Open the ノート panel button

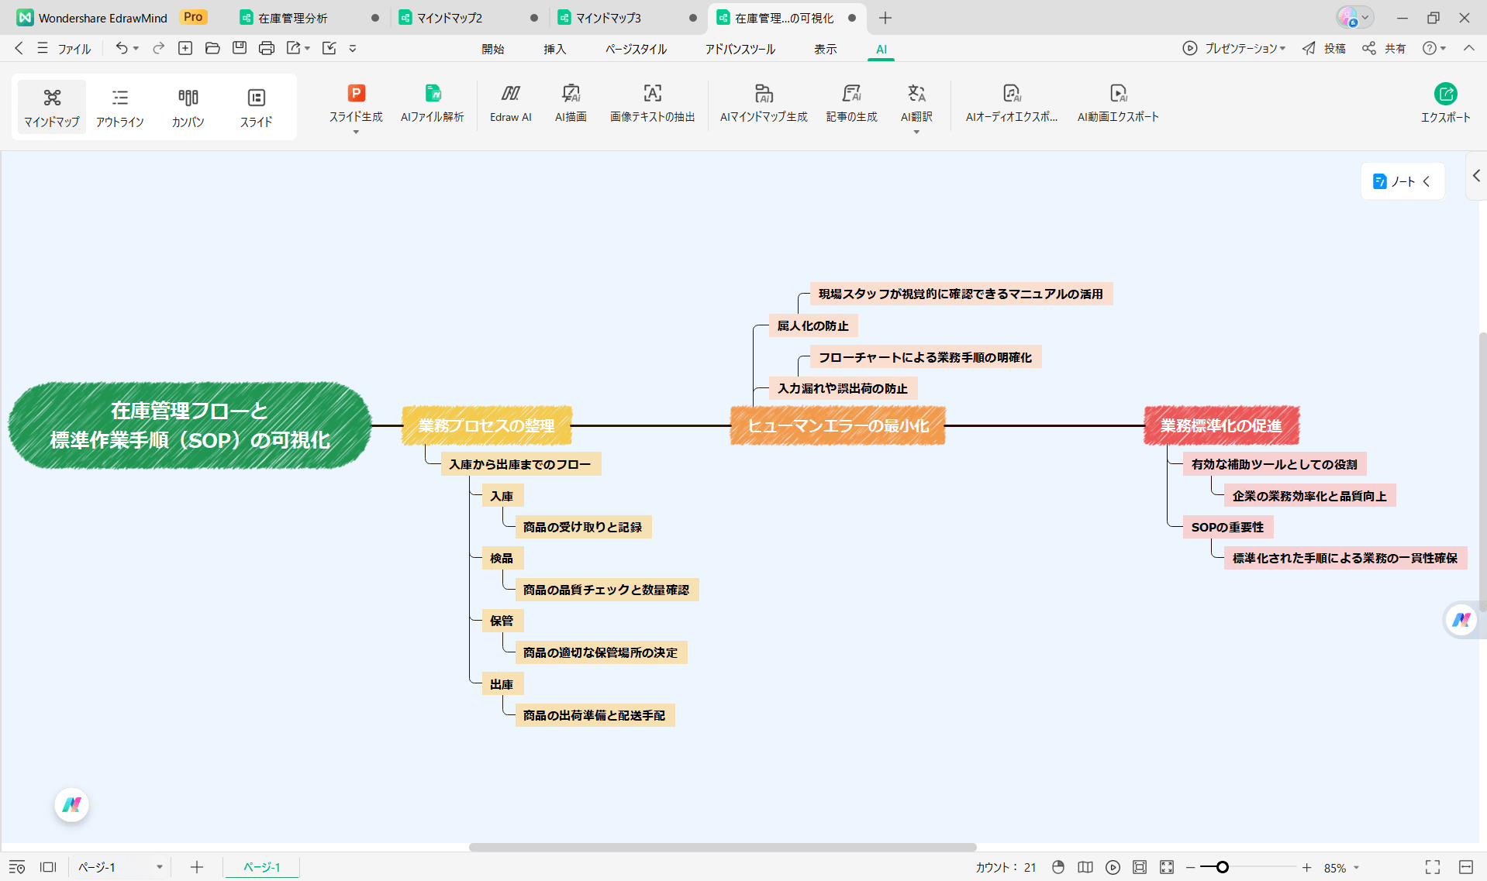pos(1402,181)
